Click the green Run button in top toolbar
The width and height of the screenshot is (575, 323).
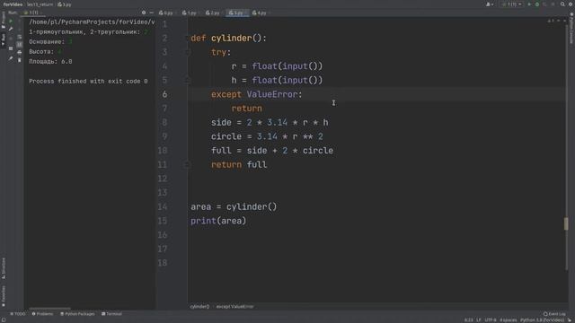pyautogui.click(x=529, y=4)
